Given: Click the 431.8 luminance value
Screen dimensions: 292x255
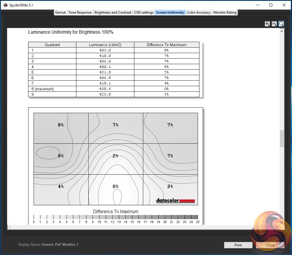Looking at the screenshot, I should coord(105,72).
